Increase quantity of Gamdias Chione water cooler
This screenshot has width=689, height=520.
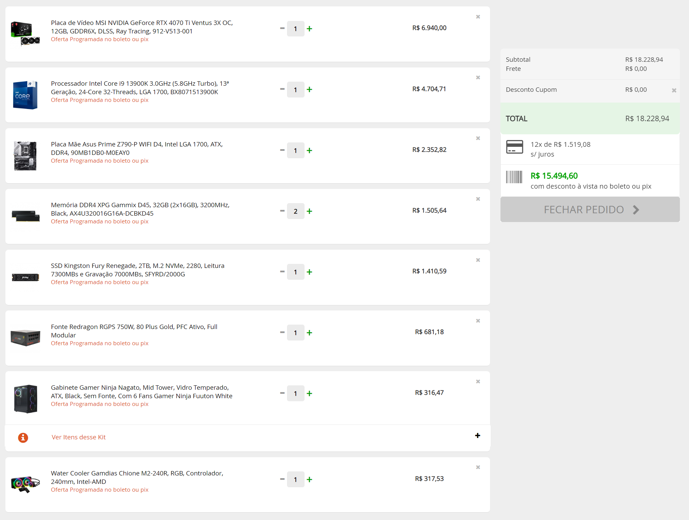[309, 479]
